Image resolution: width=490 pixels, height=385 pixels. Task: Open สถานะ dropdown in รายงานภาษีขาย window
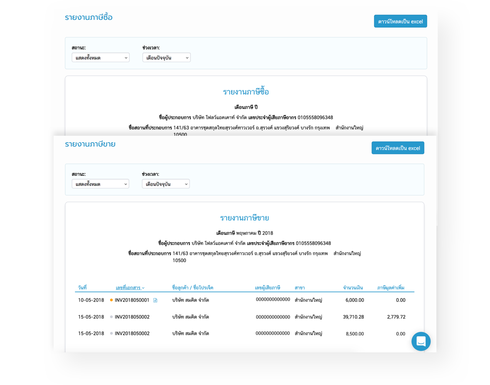coord(100,184)
